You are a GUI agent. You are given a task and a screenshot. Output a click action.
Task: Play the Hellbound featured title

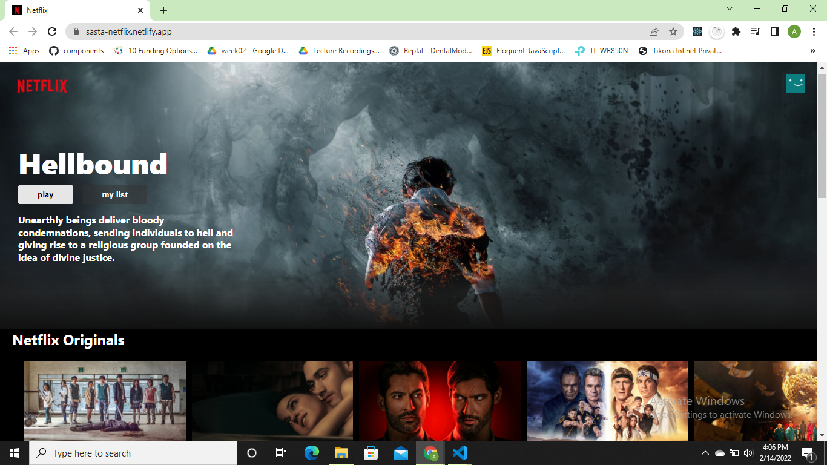[45, 194]
